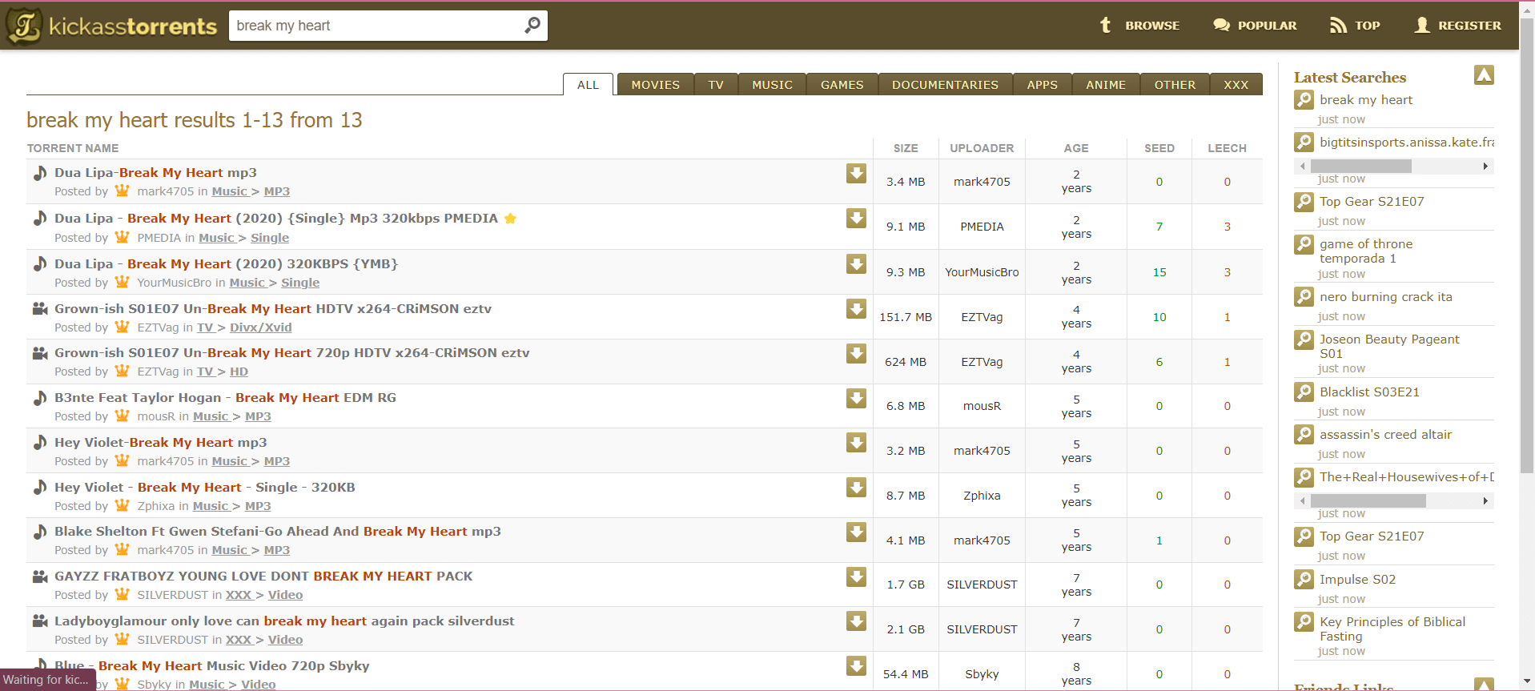Open the Browse page
This screenshot has height=691, width=1535.
point(1139,26)
